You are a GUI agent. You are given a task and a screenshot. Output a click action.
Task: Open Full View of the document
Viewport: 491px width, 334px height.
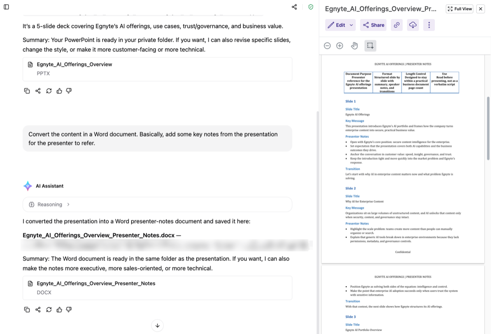(x=460, y=9)
